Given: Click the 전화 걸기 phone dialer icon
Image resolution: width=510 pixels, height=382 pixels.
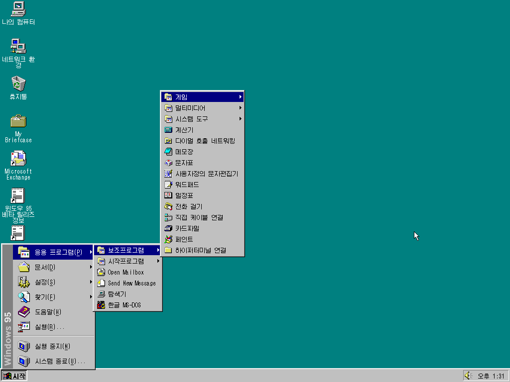Looking at the screenshot, I should [x=168, y=206].
